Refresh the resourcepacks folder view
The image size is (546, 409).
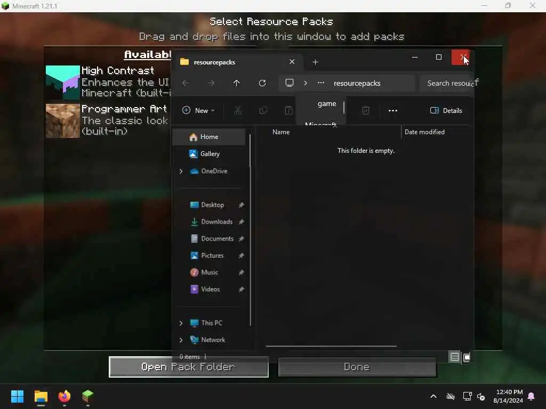pyautogui.click(x=262, y=83)
